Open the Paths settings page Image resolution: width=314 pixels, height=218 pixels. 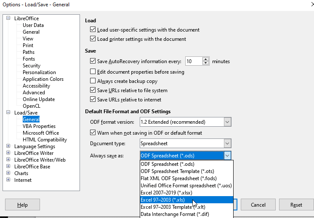[x=29, y=52]
